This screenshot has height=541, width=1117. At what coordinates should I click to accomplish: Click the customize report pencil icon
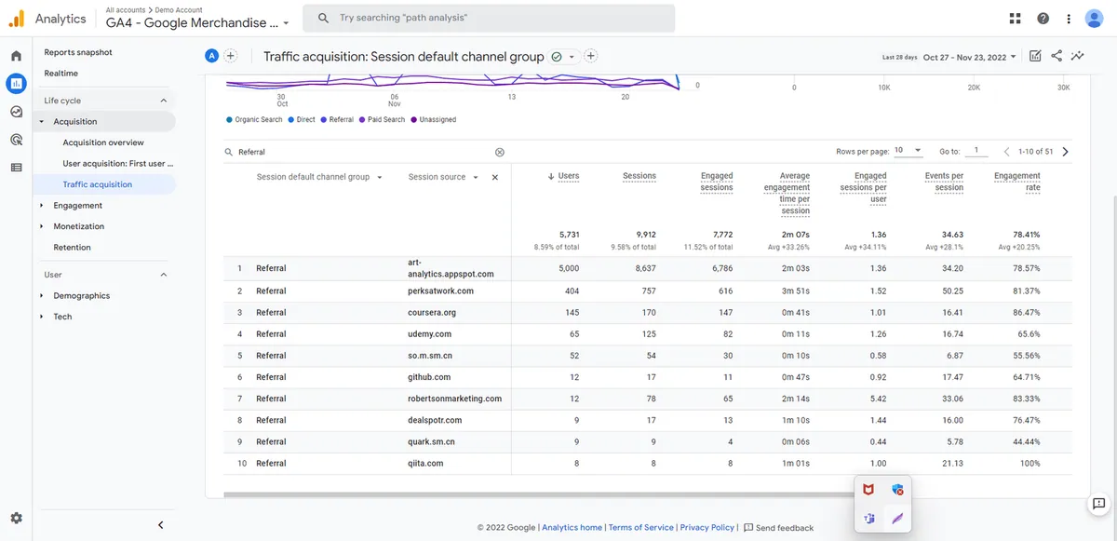(1035, 56)
